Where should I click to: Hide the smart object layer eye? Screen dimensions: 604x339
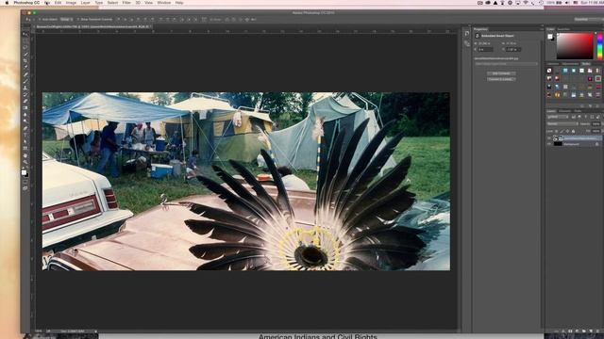549,138
